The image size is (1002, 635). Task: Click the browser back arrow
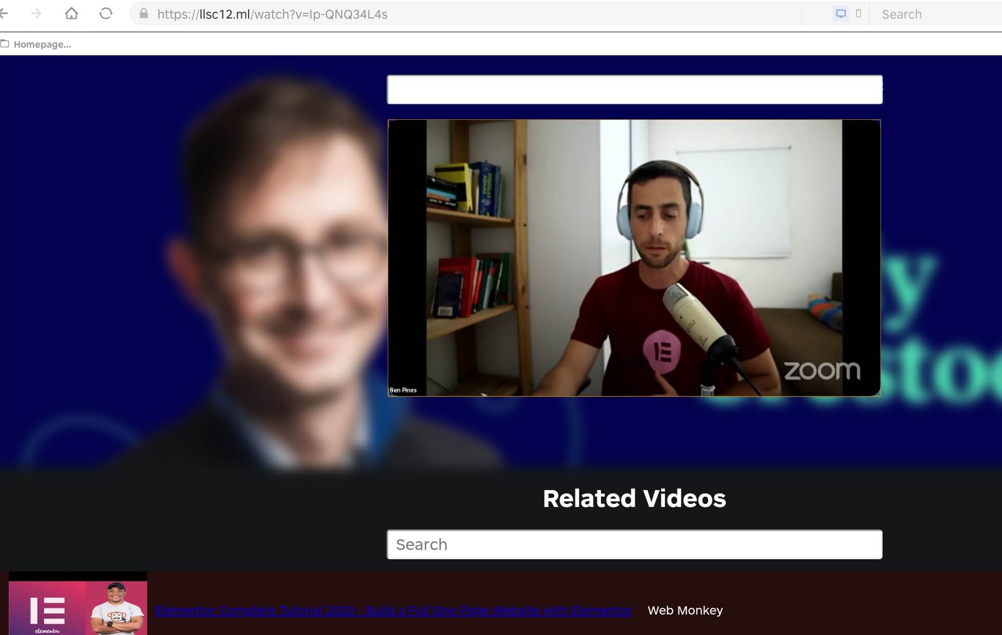(4, 14)
